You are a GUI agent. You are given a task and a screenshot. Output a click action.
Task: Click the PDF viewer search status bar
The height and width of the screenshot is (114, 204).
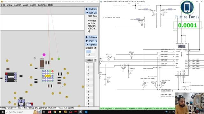(x=137, y=109)
